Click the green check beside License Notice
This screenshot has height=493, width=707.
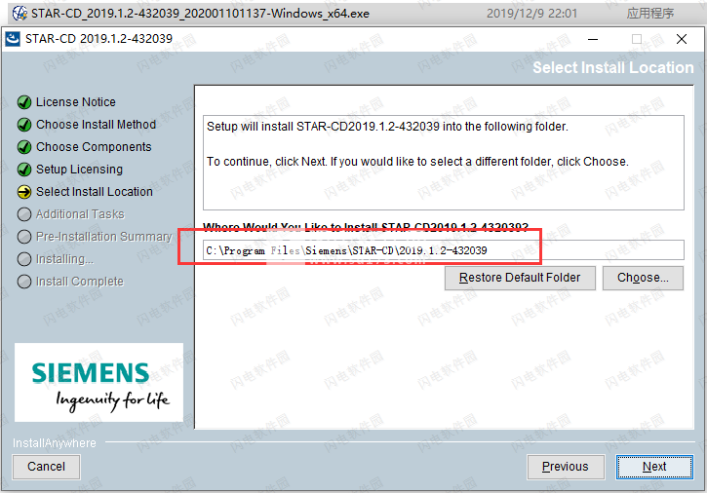coord(24,102)
